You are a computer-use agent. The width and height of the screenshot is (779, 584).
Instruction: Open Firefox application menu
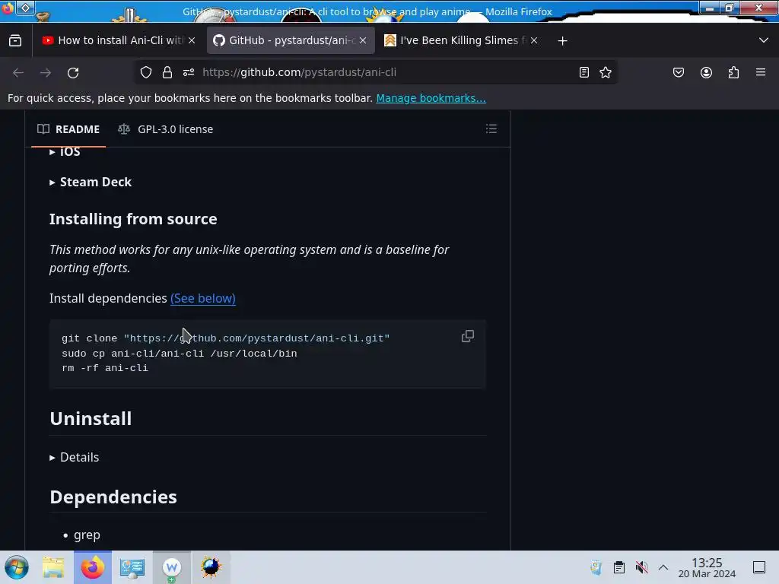coord(761,72)
